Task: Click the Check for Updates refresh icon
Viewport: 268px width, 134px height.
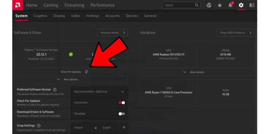Action: (86, 72)
